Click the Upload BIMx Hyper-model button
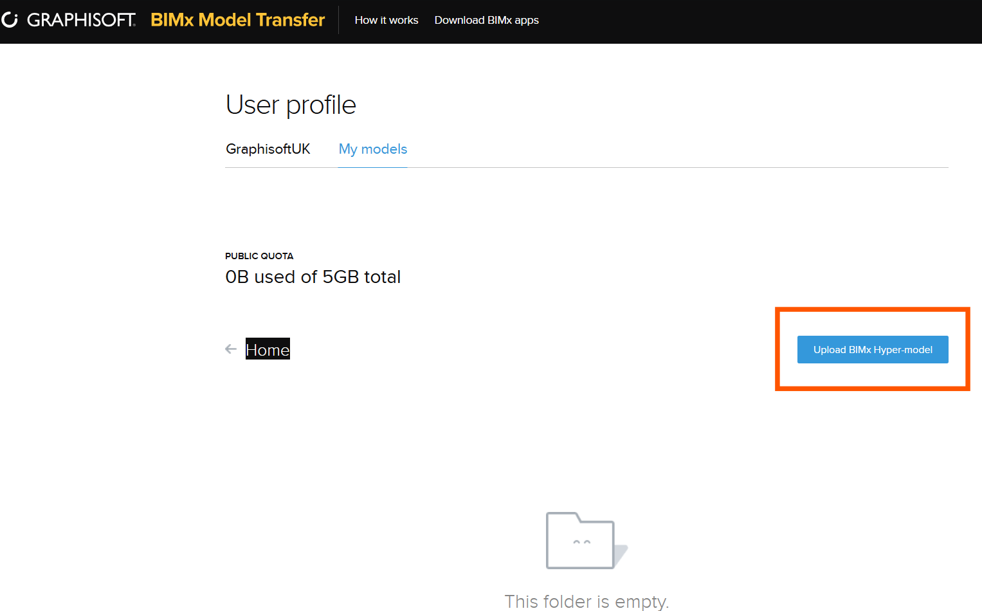The width and height of the screenshot is (982, 611). (x=873, y=350)
